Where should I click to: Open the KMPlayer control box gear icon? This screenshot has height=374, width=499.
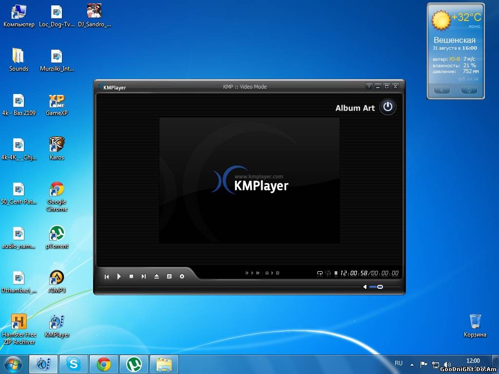pos(182,277)
